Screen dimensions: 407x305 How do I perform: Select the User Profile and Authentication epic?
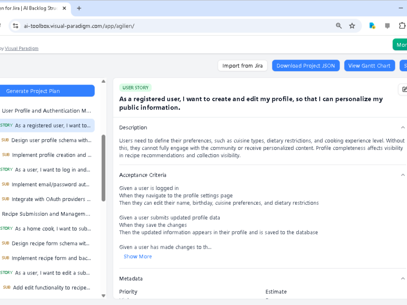click(46, 110)
